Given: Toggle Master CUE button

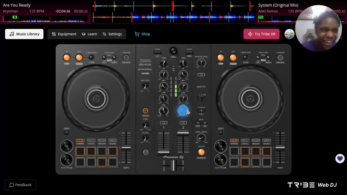Looking at the screenshot, I should point(201,74).
